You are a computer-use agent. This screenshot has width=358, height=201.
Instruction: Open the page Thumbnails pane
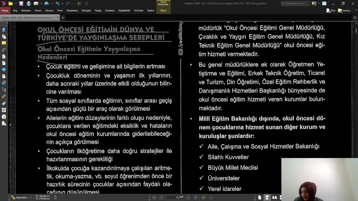click(4, 37)
